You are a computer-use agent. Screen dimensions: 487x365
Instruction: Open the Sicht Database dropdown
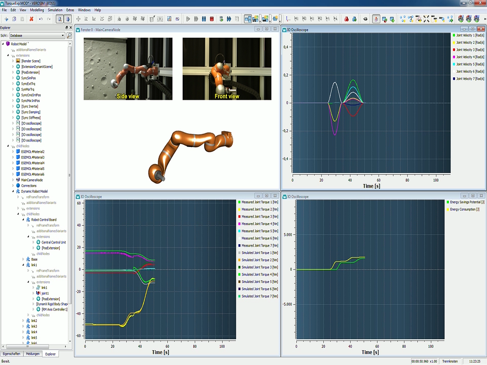tap(63, 35)
